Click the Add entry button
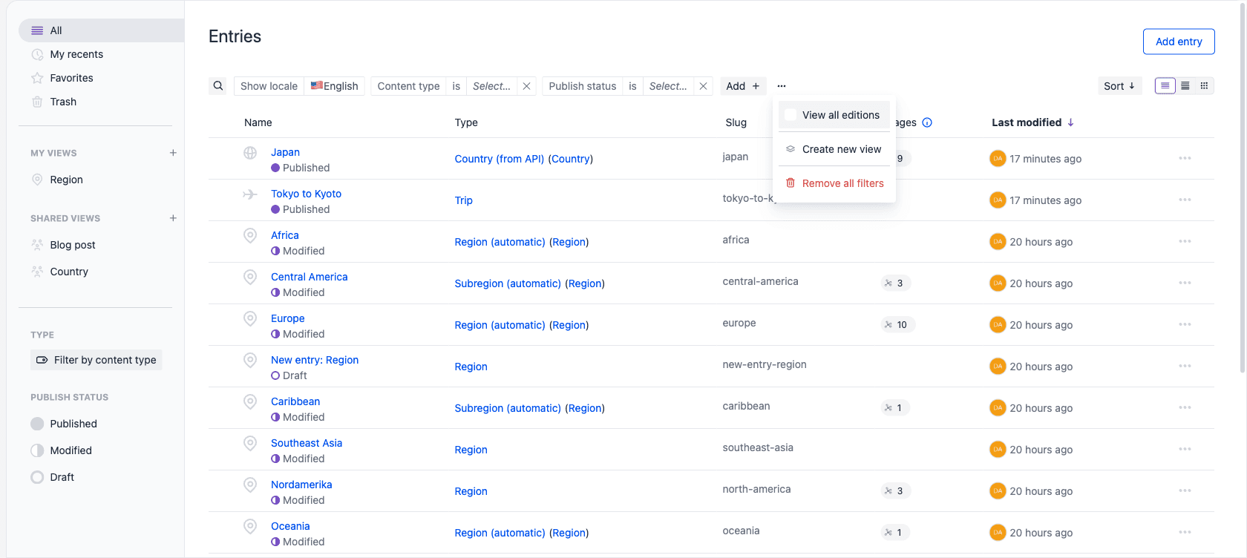 1179,42
